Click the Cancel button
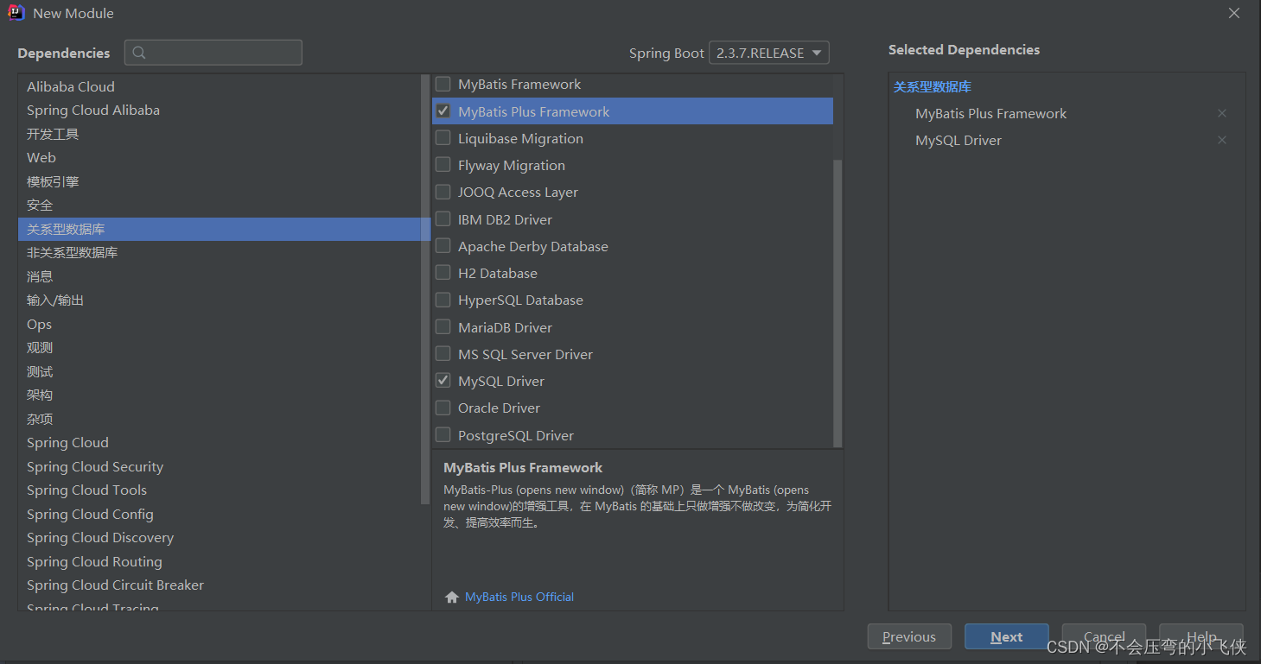Image resolution: width=1261 pixels, height=664 pixels. pos(1104,636)
